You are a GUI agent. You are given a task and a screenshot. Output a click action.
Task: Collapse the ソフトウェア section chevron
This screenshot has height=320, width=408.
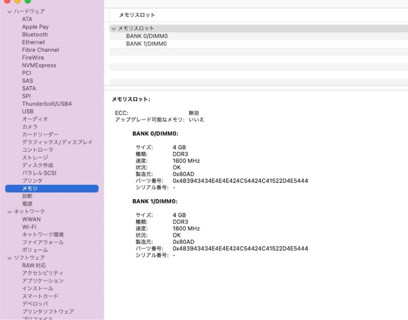click(9, 258)
